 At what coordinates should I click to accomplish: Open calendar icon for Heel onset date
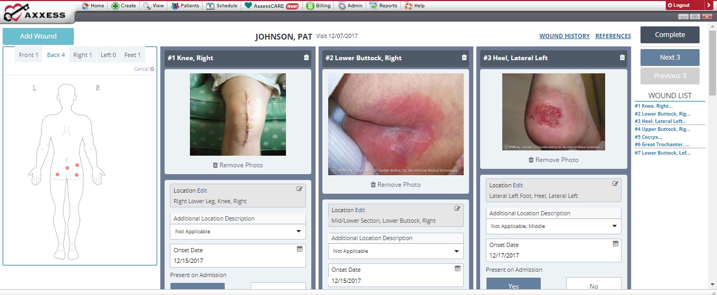[615, 243]
